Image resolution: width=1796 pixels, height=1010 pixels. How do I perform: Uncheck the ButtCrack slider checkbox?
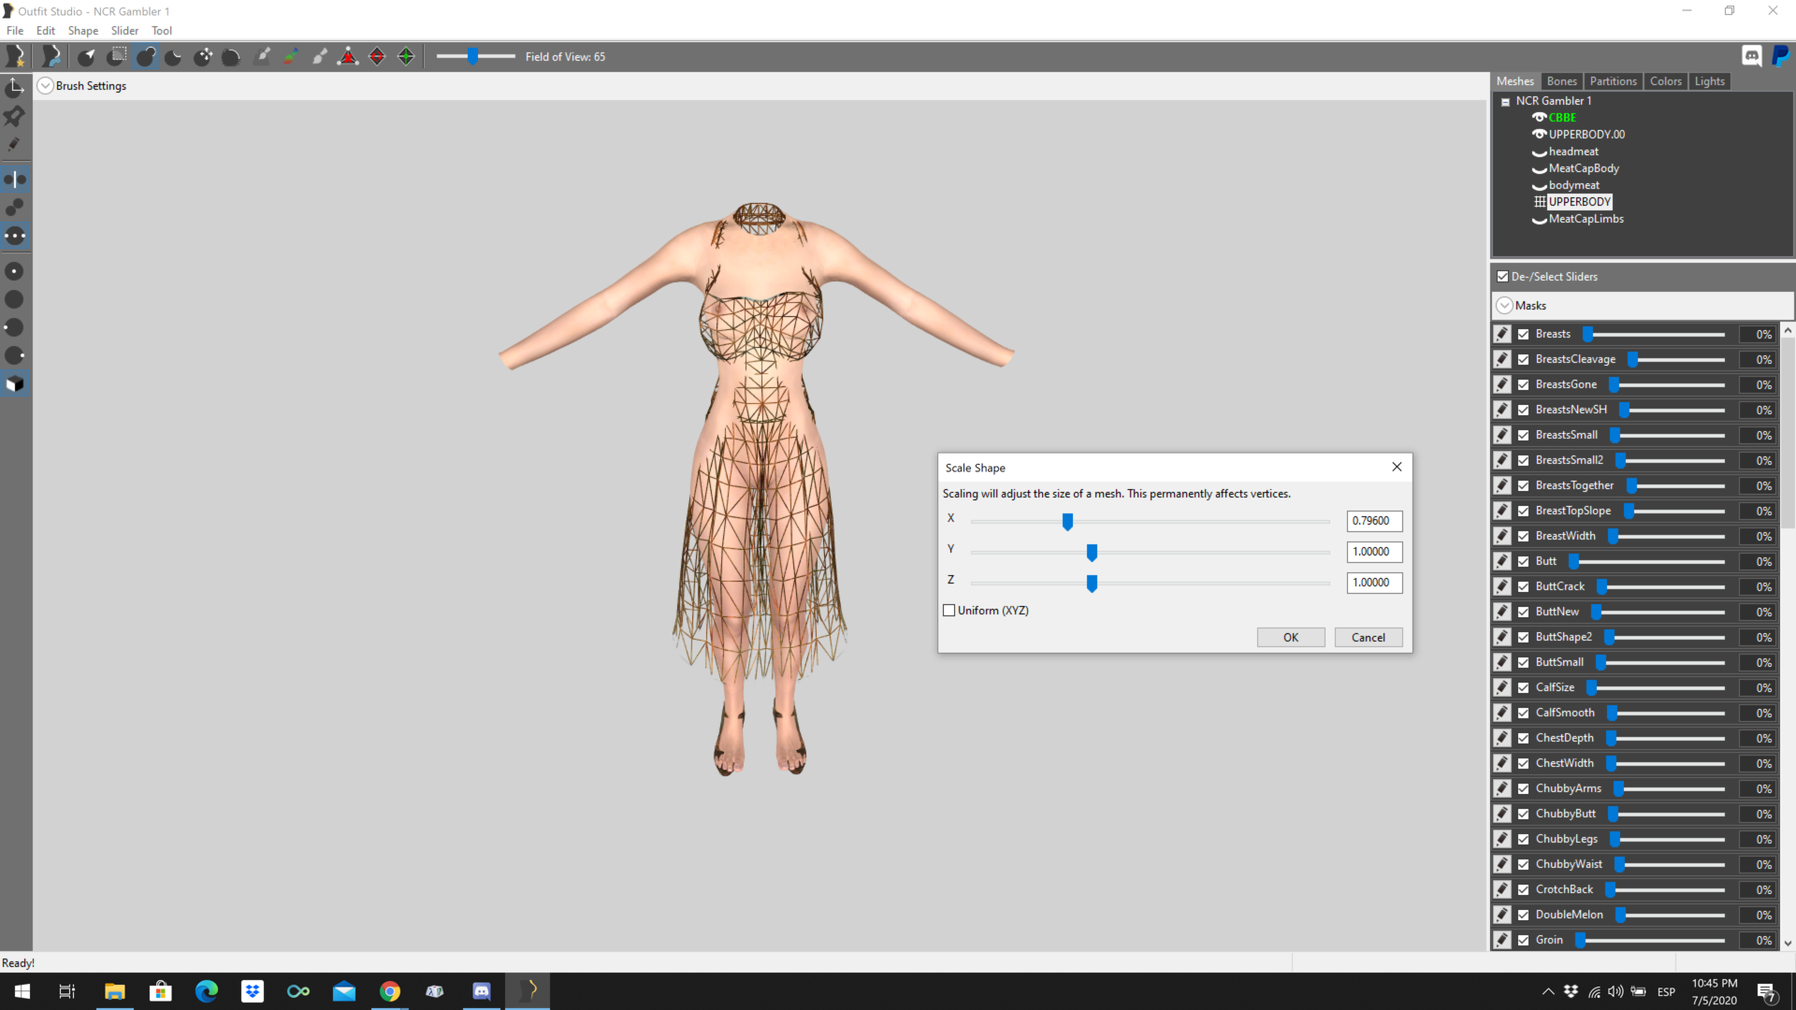click(x=1524, y=586)
